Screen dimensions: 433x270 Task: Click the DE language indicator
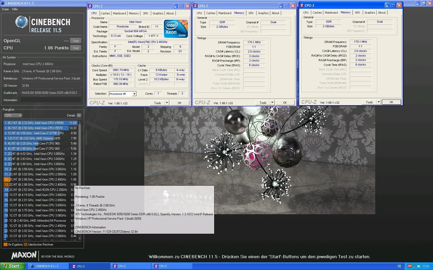tap(399, 266)
